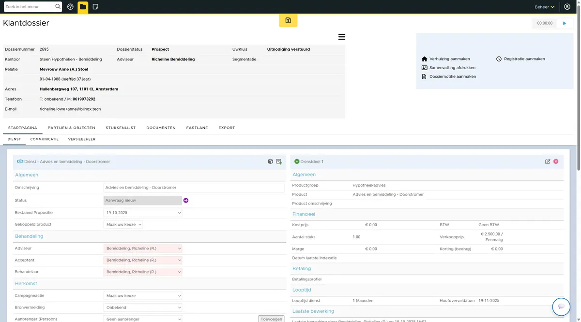The image size is (581, 322).
Task: Switch to the Partijen & Objecten tab
Action: pyautogui.click(x=71, y=128)
